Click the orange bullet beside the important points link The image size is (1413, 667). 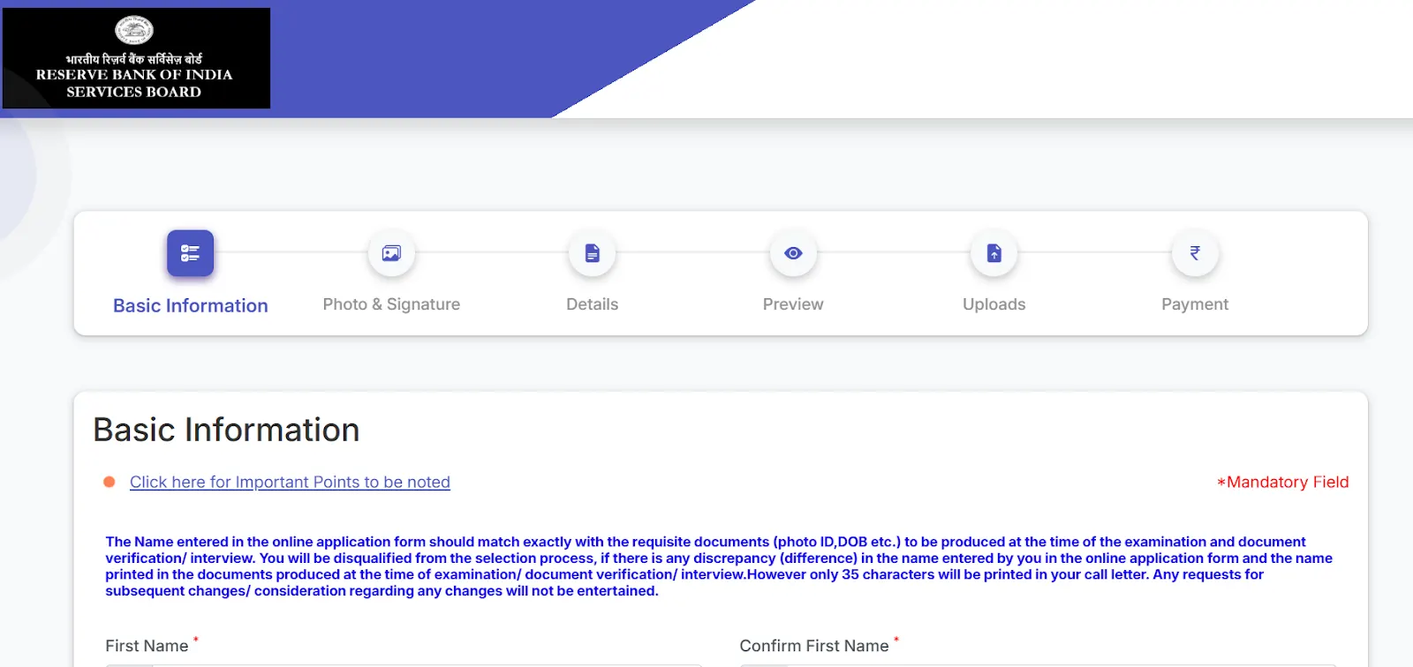pyautogui.click(x=108, y=482)
